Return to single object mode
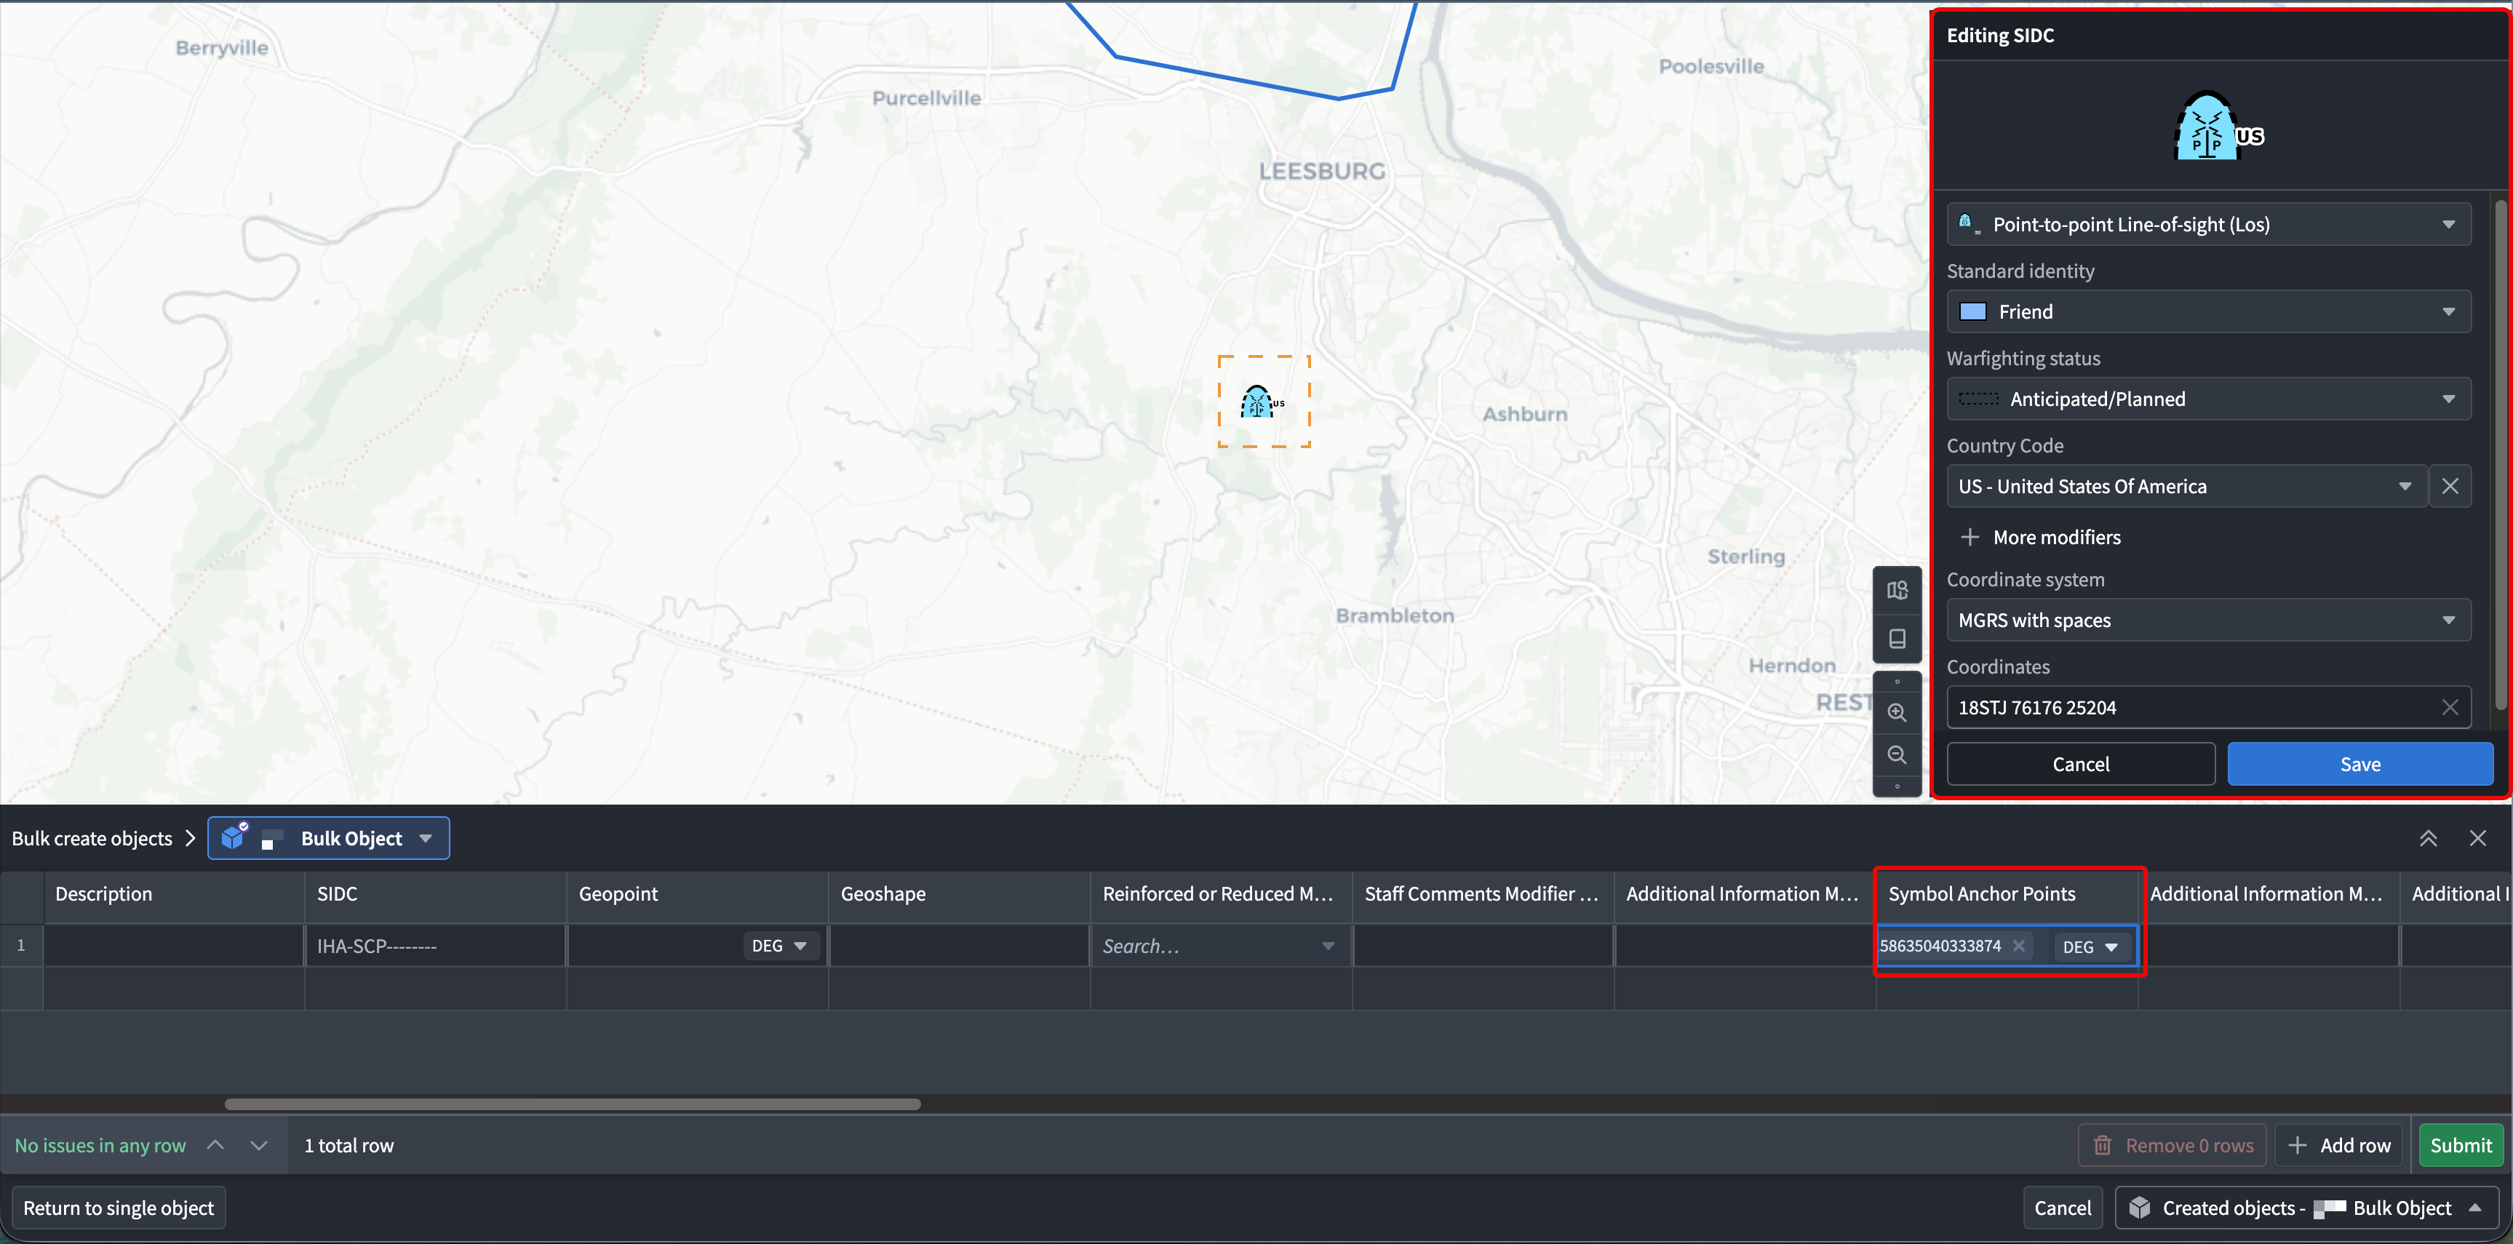The height and width of the screenshot is (1244, 2513). coord(118,1208)
